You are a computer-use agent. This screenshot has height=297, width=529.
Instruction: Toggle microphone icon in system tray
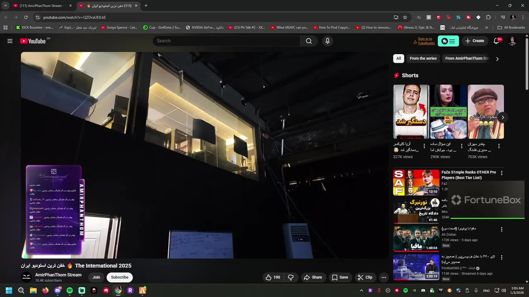476,290
